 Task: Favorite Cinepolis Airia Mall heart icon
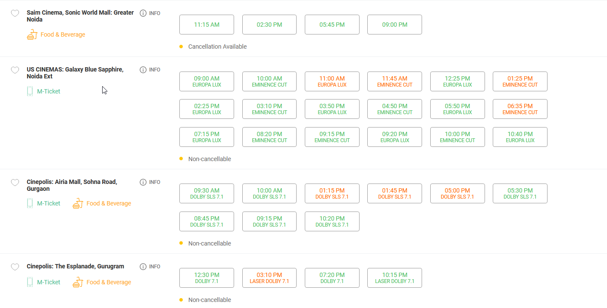point(15,183)
